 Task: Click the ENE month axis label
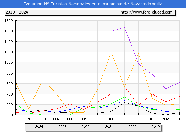[29, 119]
